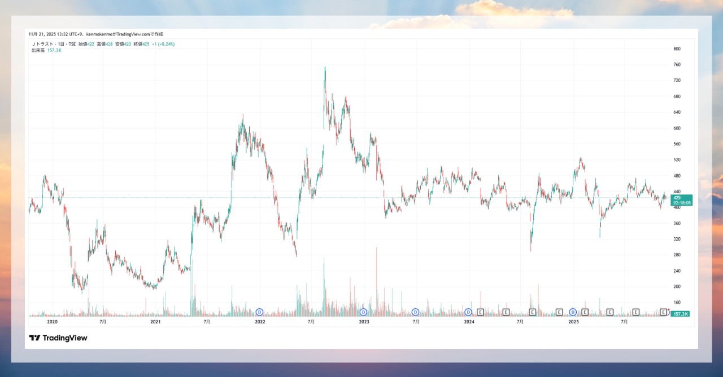Click the dividend marker at start of 2022

260,312
